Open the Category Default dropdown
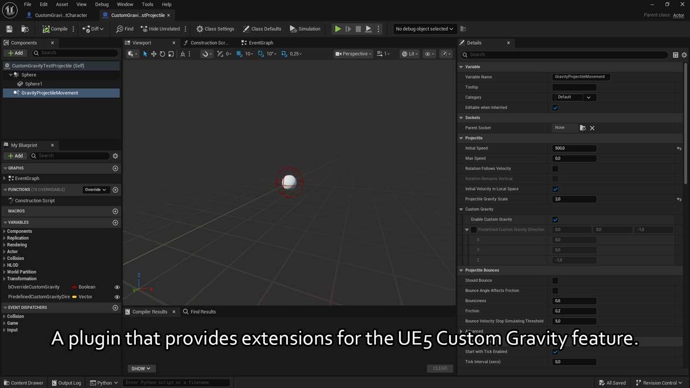Viewport: 690px width, 388px height. [x=574, y=98]
